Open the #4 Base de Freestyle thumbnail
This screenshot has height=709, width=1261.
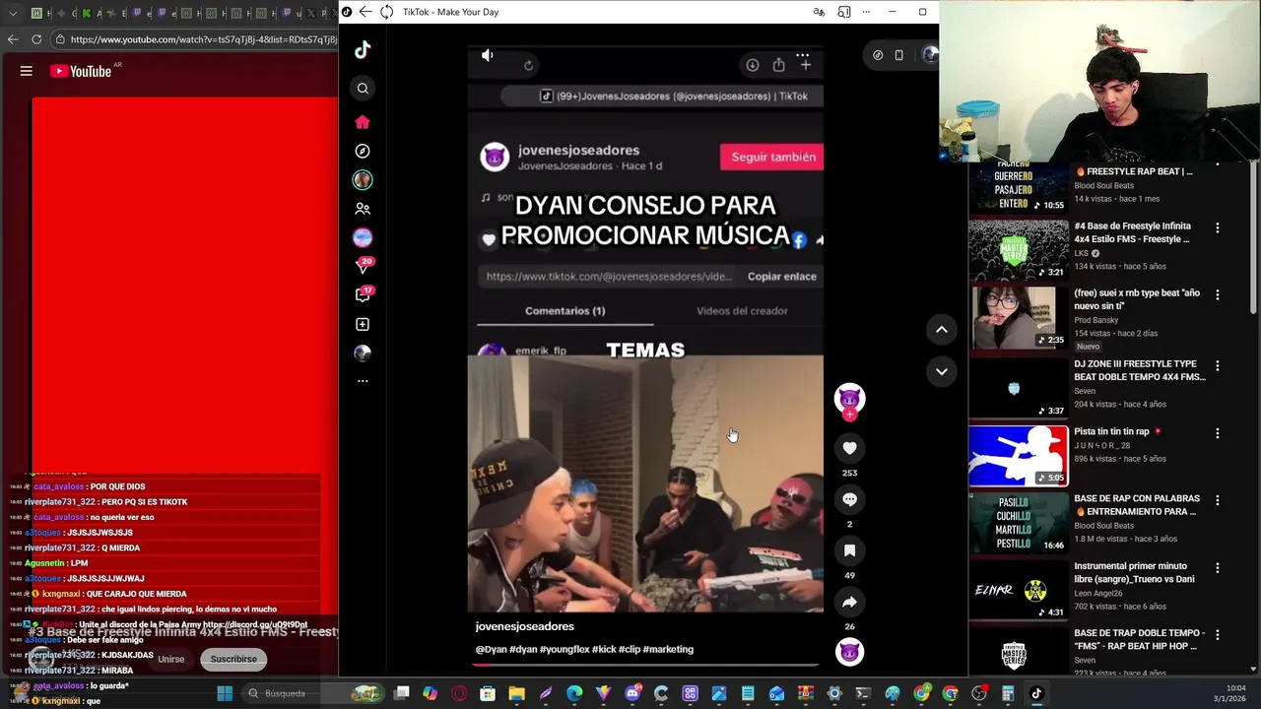[1018, 249]
